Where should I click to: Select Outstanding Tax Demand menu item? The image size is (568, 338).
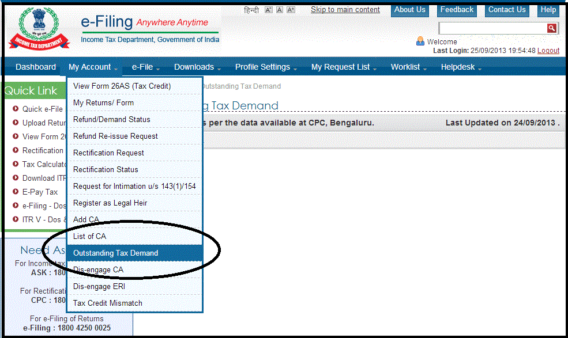click(134, 253)
